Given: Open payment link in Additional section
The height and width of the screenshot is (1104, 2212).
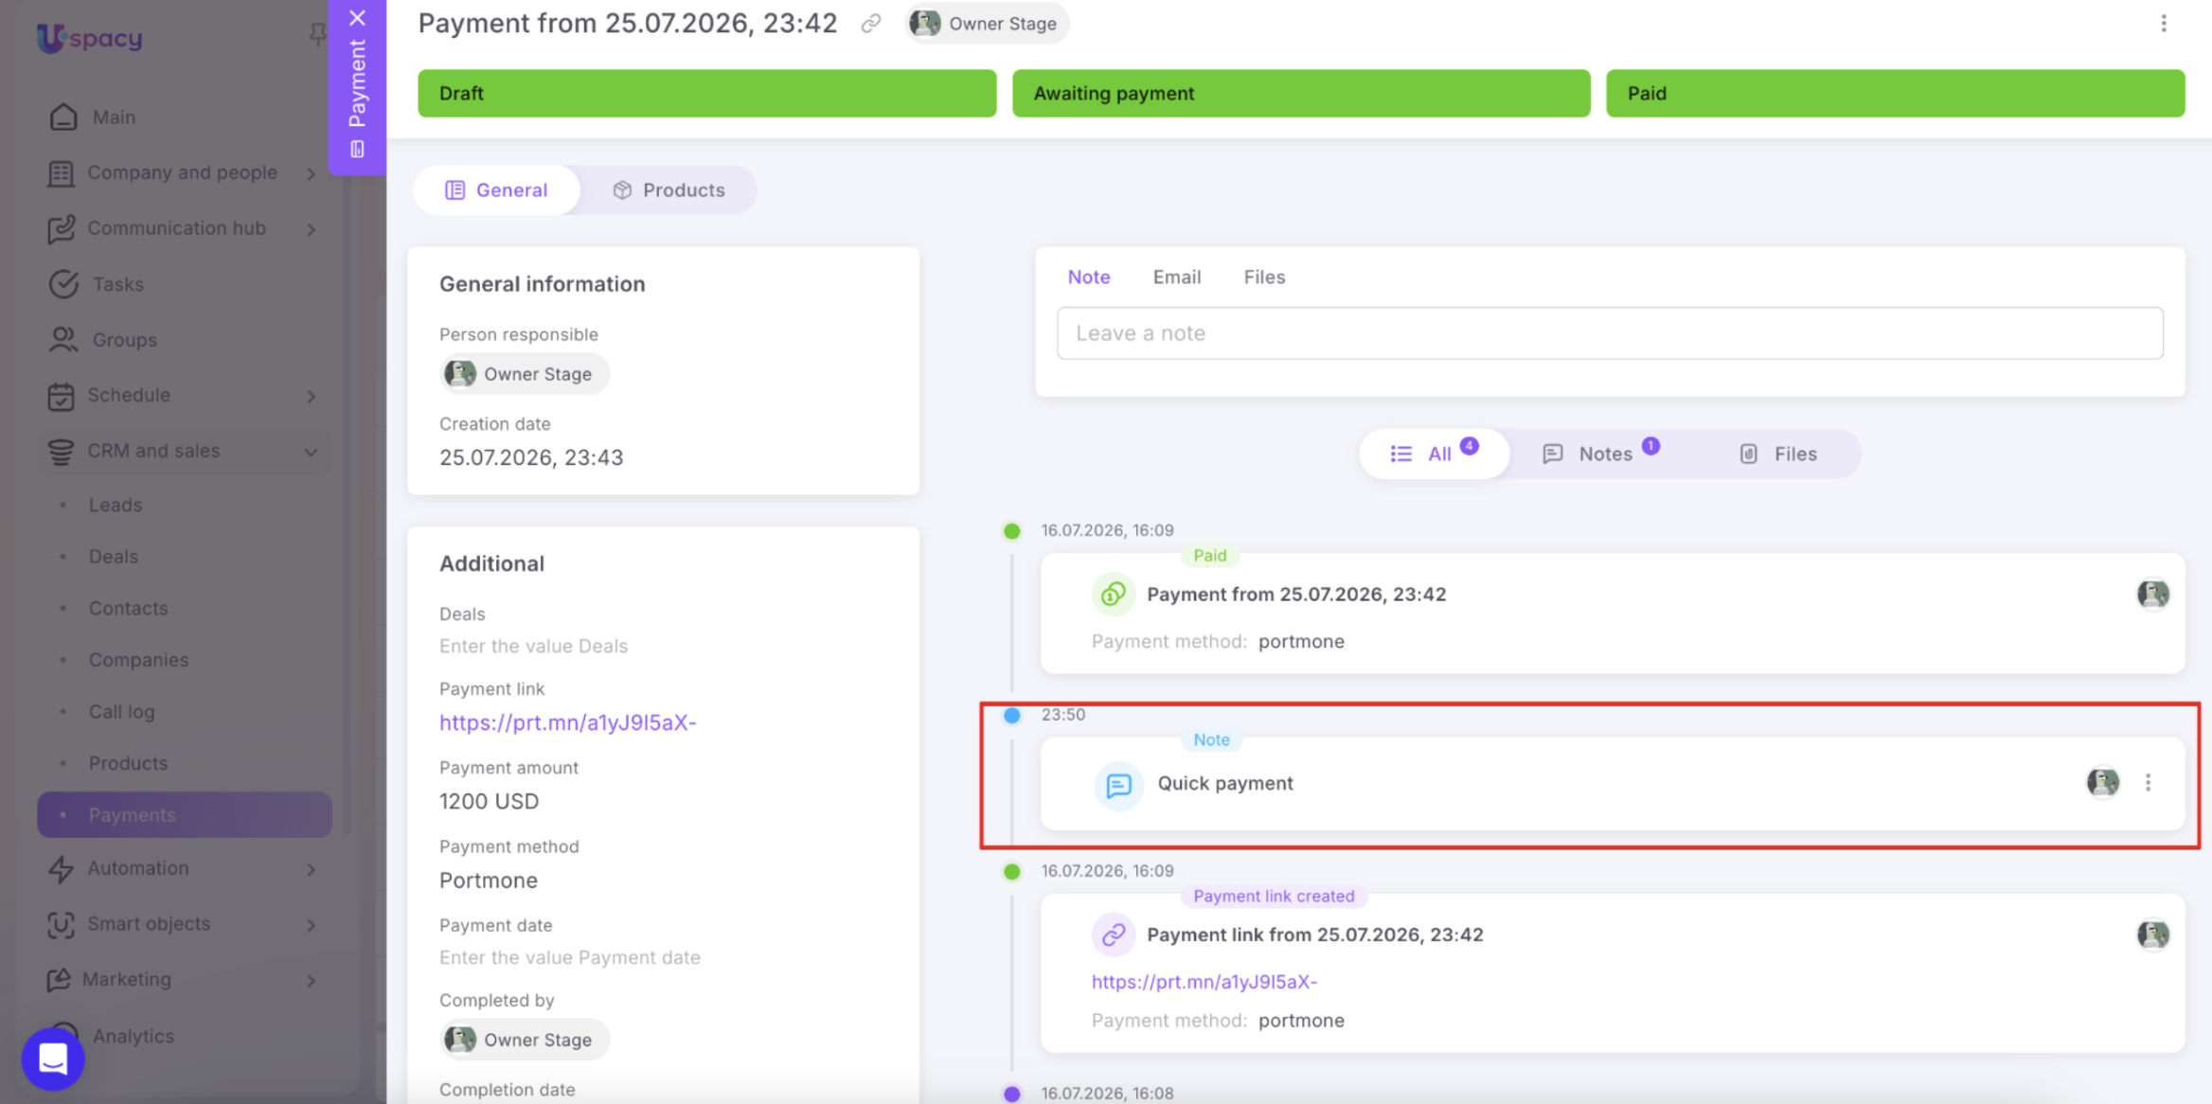Looking at the screenshot, I should (567, 723).
